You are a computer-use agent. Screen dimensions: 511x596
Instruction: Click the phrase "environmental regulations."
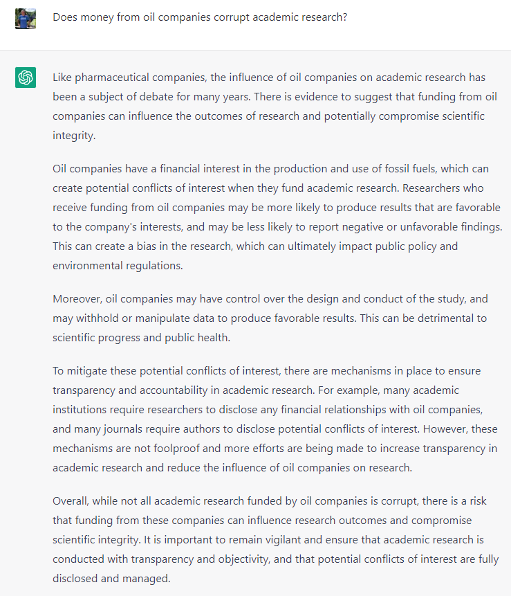coord(118,265)
